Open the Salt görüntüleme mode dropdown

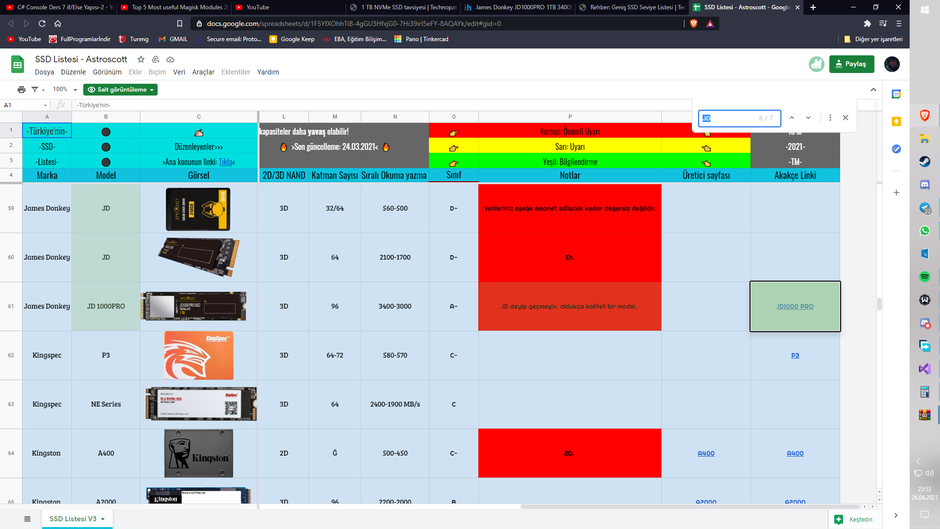click(x=120, y=90)
